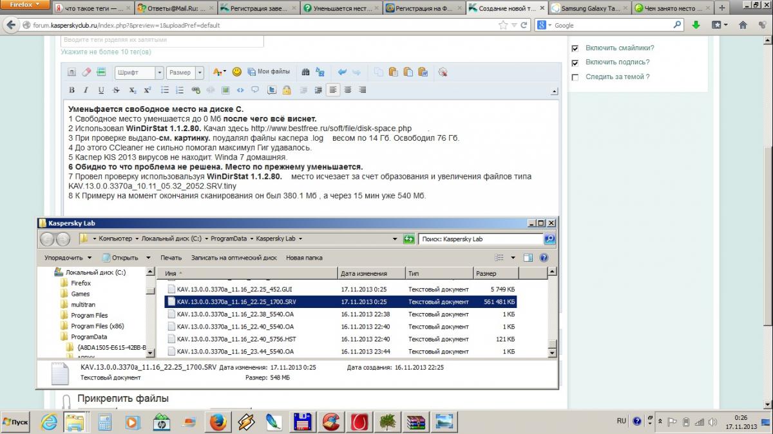Open the smiley emoticon picker
This screenshot has width=773, height=434.
(236, 72)
